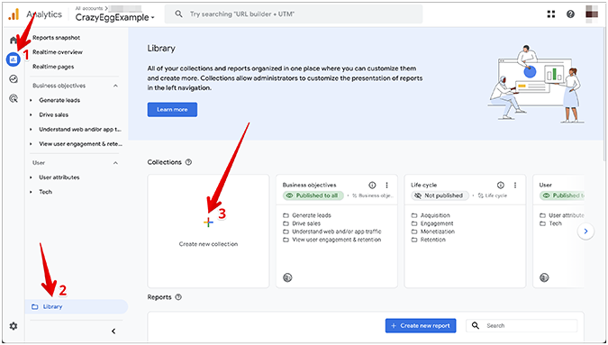The image size is (608, 345).
Task: Click the magnifier icon in Reports search
Action: 476,325
